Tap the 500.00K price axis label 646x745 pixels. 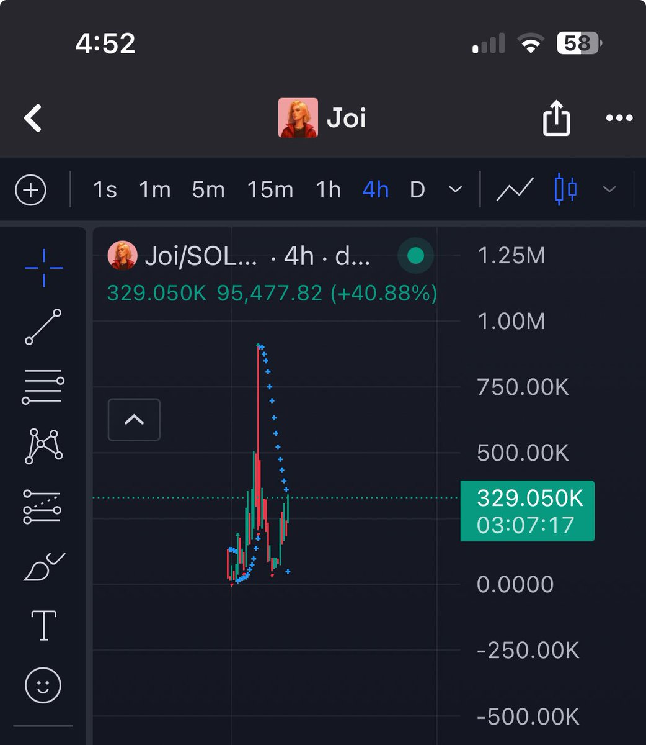click(x=523, y=453)
